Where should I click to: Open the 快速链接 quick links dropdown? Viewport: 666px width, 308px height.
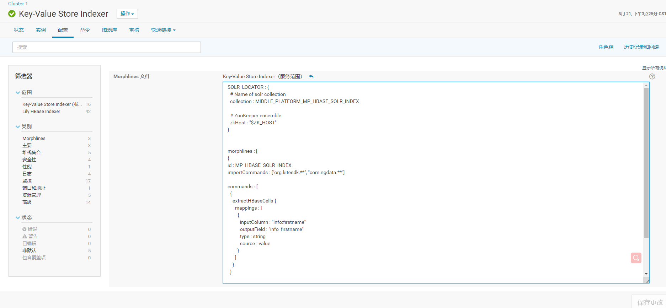coord(163,30)
